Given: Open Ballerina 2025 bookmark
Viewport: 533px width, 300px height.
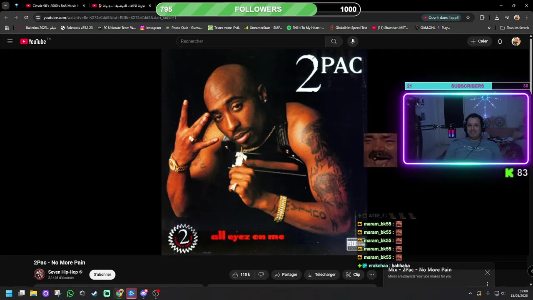Looking at the screenshot, I should point(37,28).
